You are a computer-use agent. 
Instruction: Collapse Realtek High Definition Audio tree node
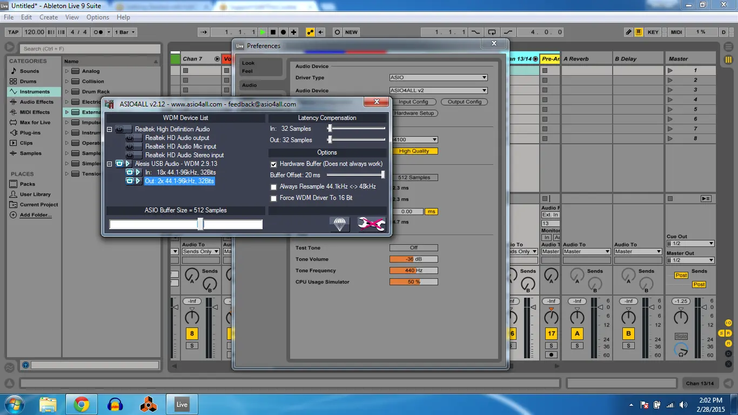click(x=109, y=129)
